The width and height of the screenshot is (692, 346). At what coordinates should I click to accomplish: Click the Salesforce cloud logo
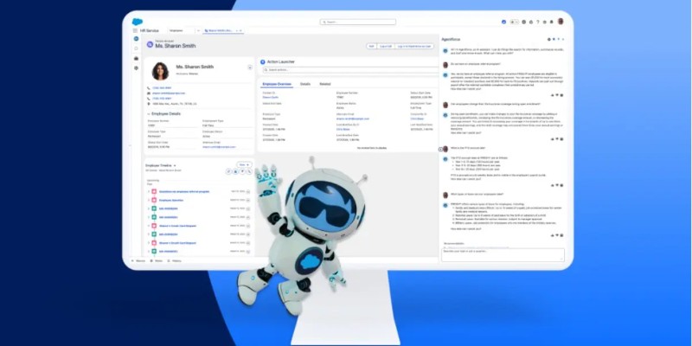(138, 22)
